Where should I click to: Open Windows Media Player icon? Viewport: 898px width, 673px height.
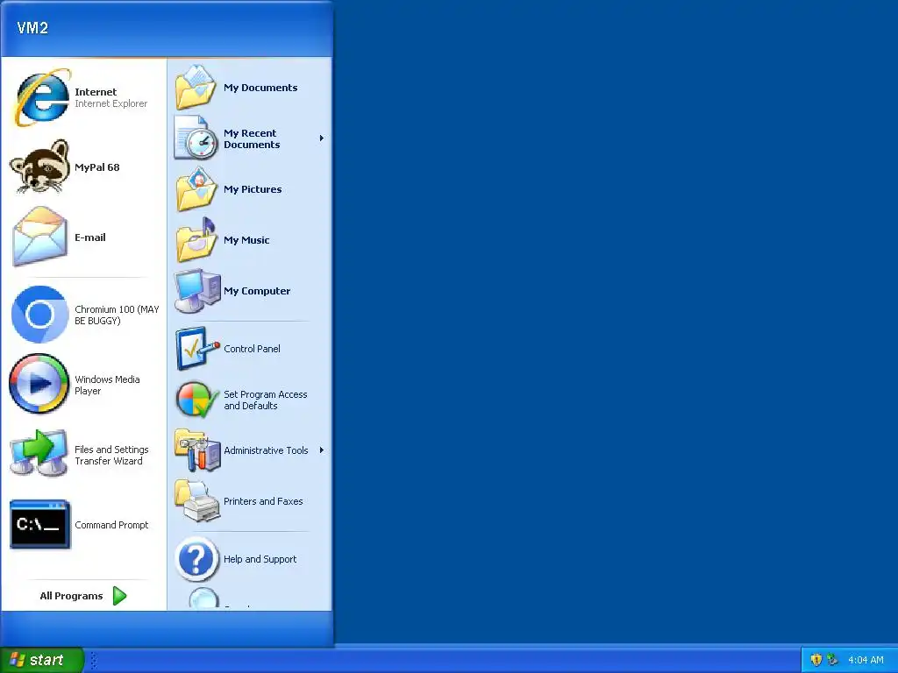pos(39,384)
